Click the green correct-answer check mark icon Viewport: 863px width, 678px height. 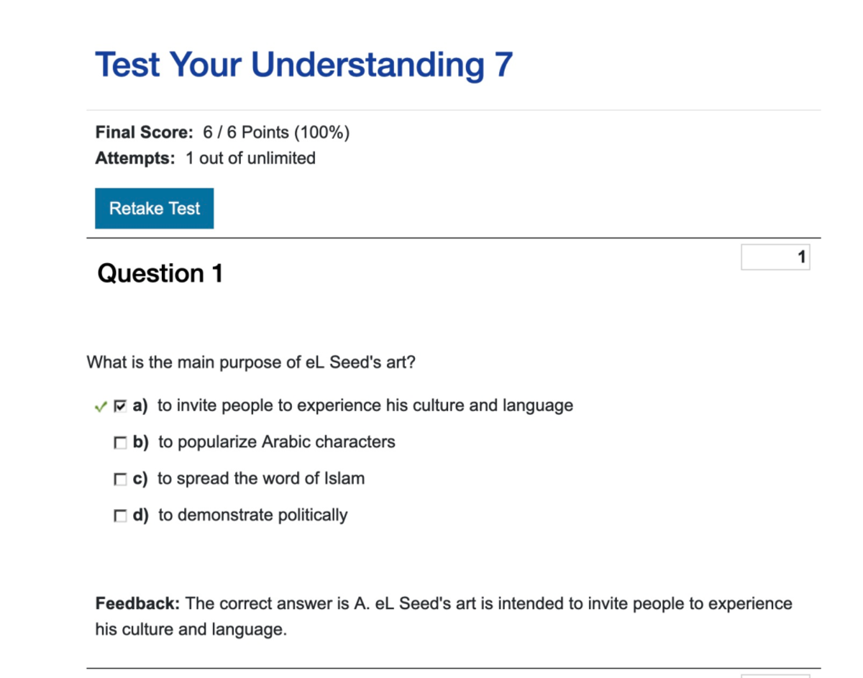click(x=100, y=407)
